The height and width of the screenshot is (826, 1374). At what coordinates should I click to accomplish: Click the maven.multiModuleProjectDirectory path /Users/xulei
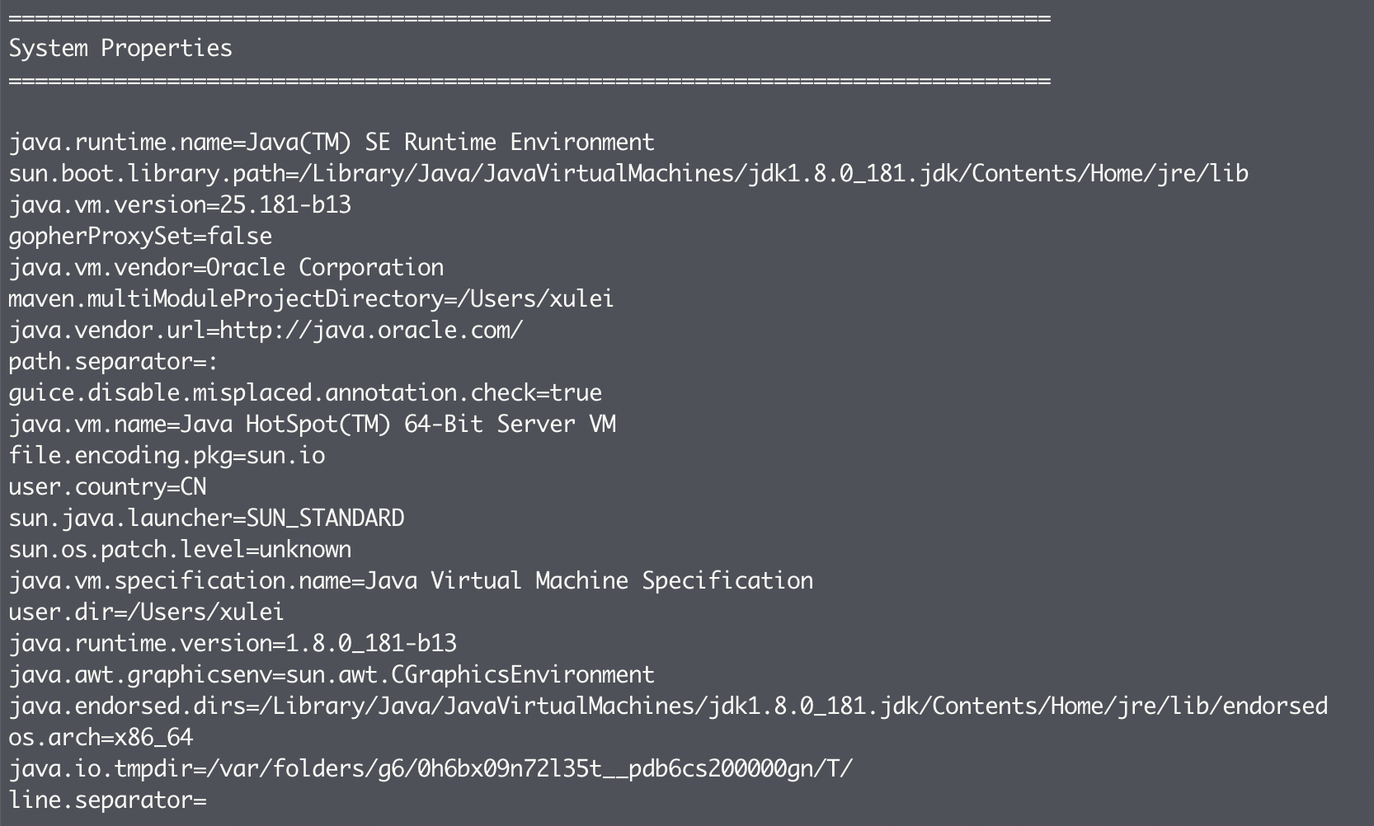coord(542,299)
